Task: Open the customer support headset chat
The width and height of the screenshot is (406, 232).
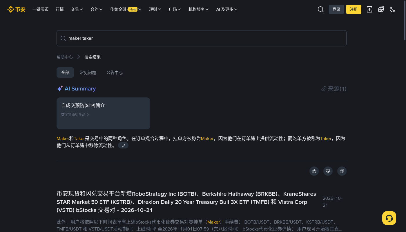Action: (x=389, y=218)
